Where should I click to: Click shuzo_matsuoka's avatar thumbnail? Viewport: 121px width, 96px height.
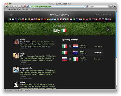click(x=16, y=70)
